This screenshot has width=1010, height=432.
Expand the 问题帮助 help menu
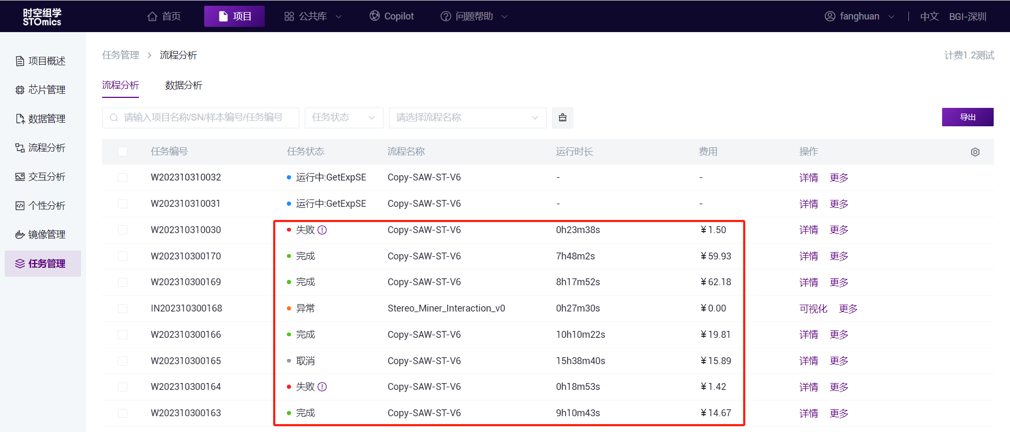(474, 16)
